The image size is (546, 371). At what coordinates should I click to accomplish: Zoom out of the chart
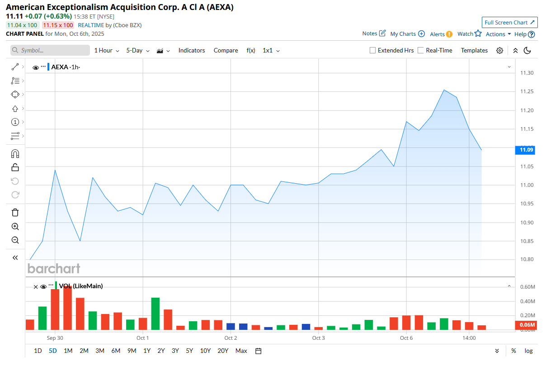(x=15, y=240)
